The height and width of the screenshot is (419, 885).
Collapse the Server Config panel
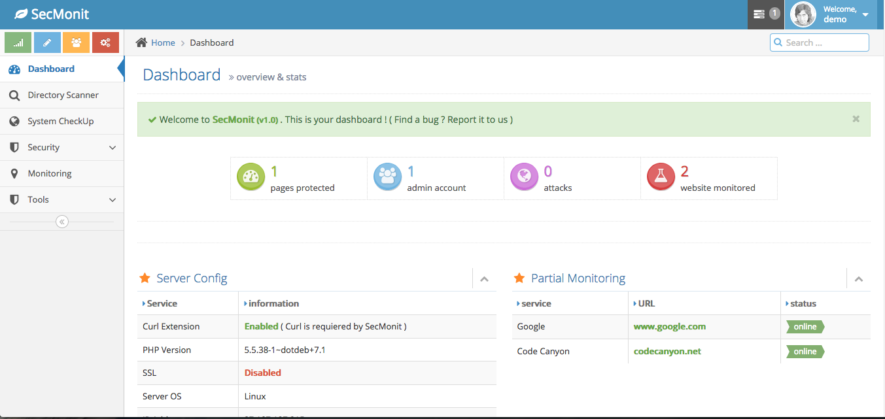click(484, 279)
